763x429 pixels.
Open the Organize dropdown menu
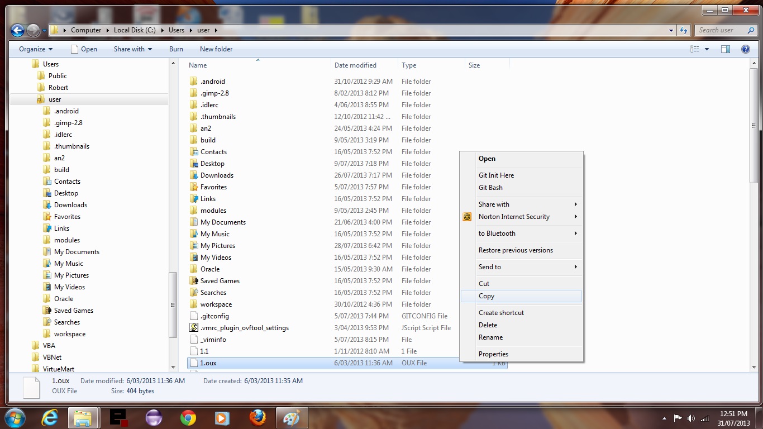[x=36, y=49]
